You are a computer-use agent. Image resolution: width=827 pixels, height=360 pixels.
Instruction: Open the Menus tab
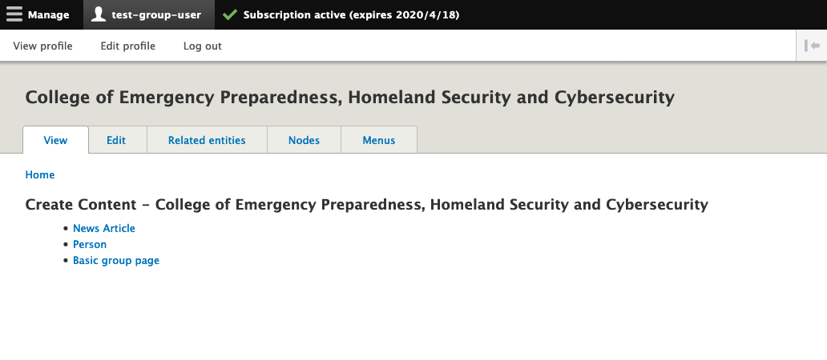[378, 140]
